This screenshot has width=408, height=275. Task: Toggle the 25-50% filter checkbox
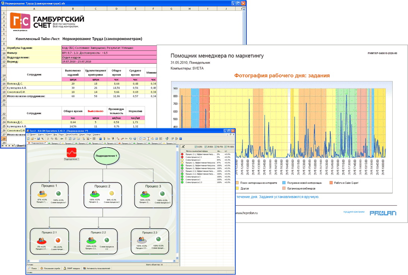(x=205, y=147)
